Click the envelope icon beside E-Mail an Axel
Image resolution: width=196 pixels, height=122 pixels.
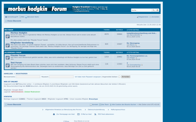(78, 114)
